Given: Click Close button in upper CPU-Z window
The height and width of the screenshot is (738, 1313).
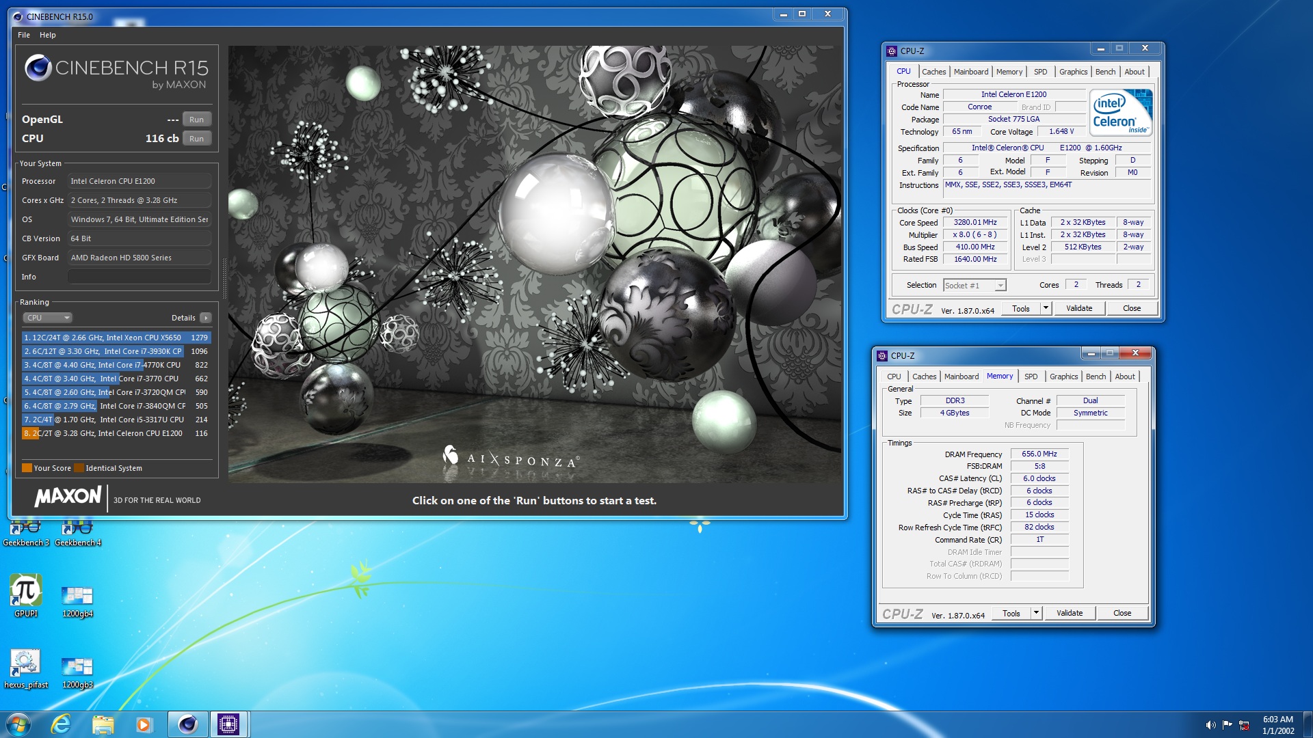Looking at the screenshot, I should point(1132,308).
